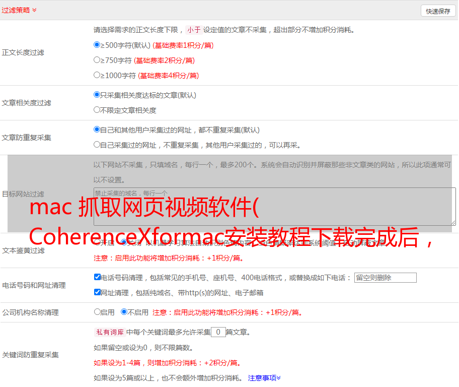Toggle 网址清理 checkbox
This screenshot has width=459, height=387.
click(97, 292)
